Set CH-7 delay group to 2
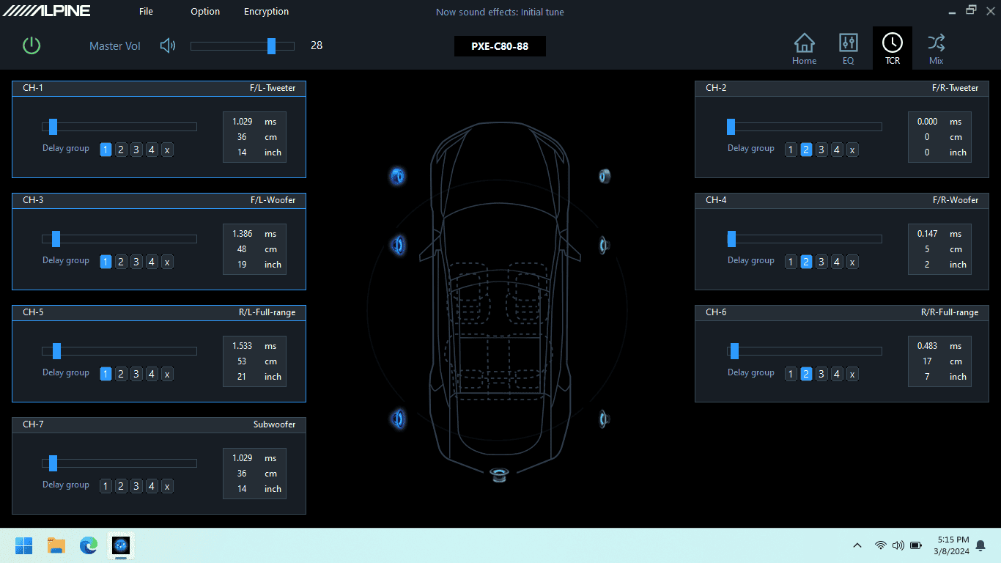 pyautogui.click(x=121, y=486)
